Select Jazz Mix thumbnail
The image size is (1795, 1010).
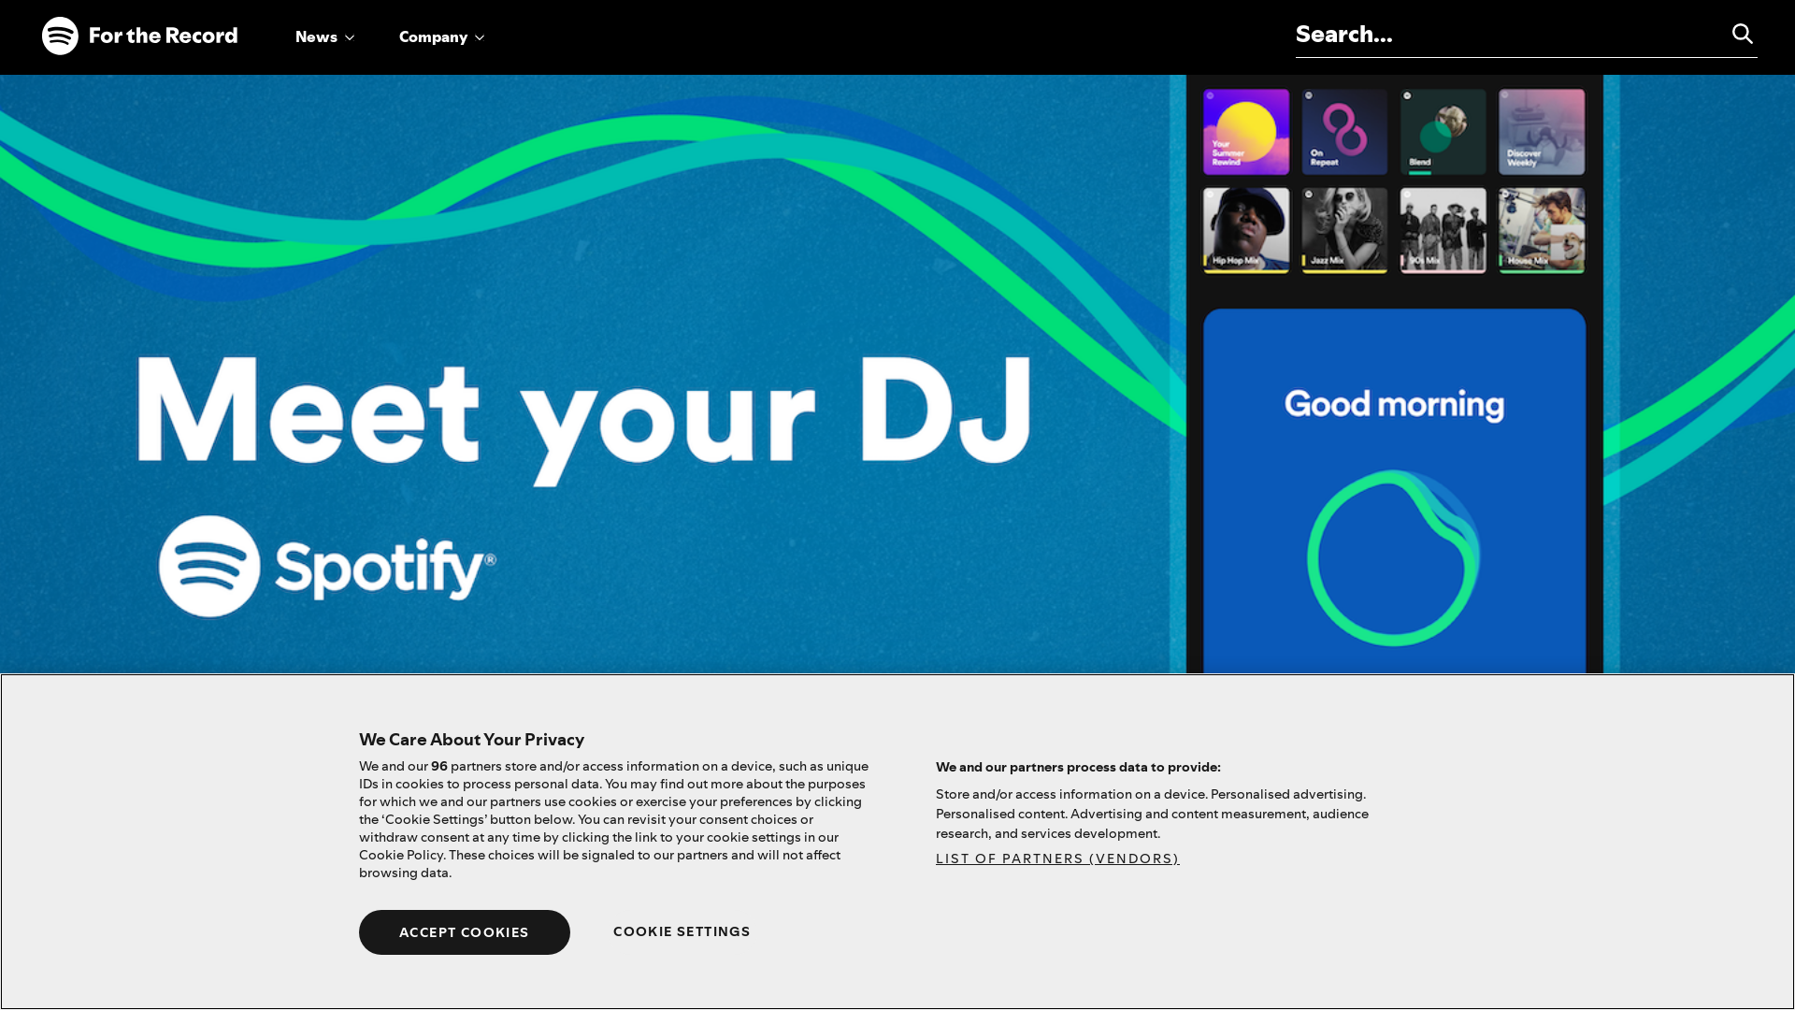pos(1344,230)
